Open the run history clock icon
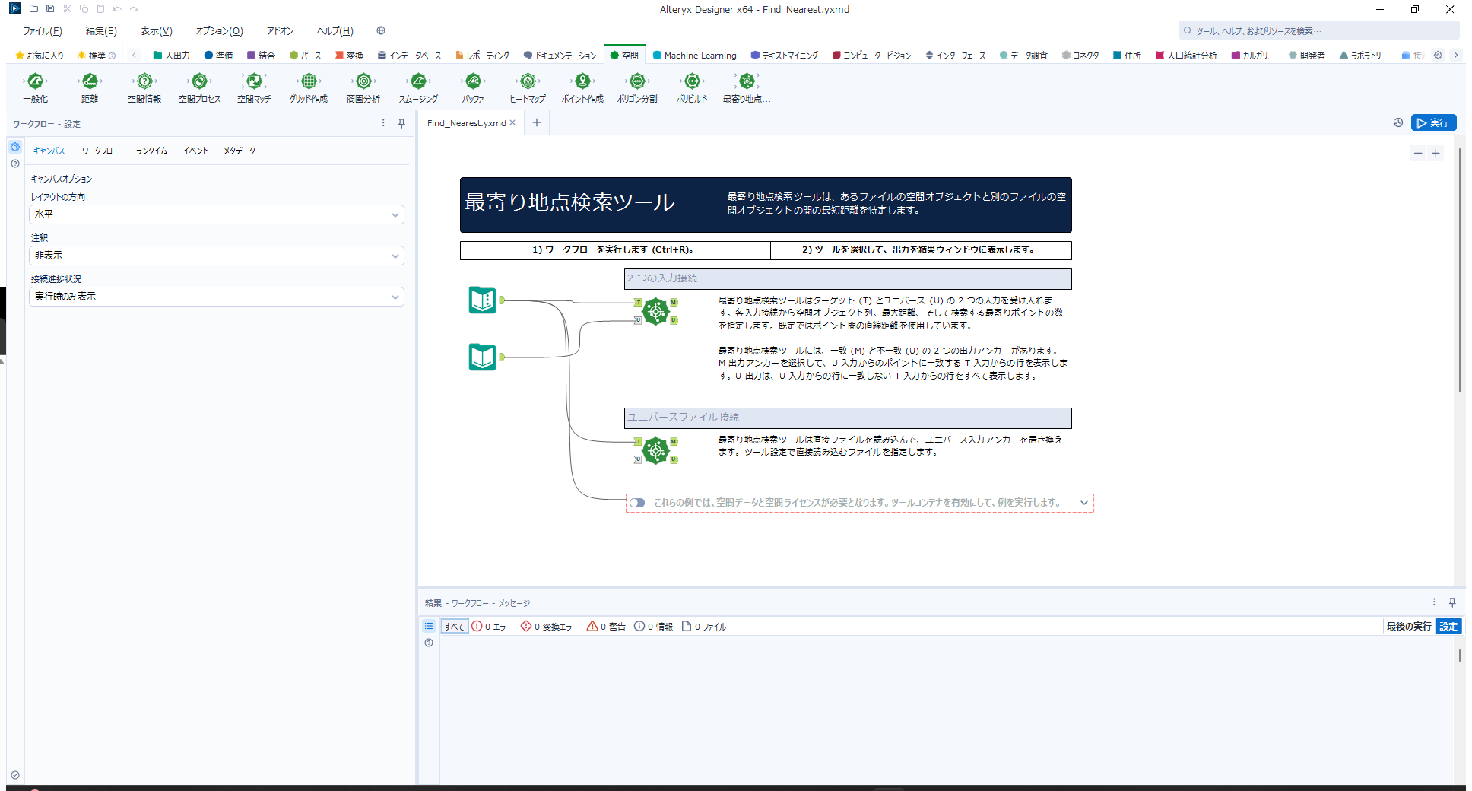 pos(1397,123)
